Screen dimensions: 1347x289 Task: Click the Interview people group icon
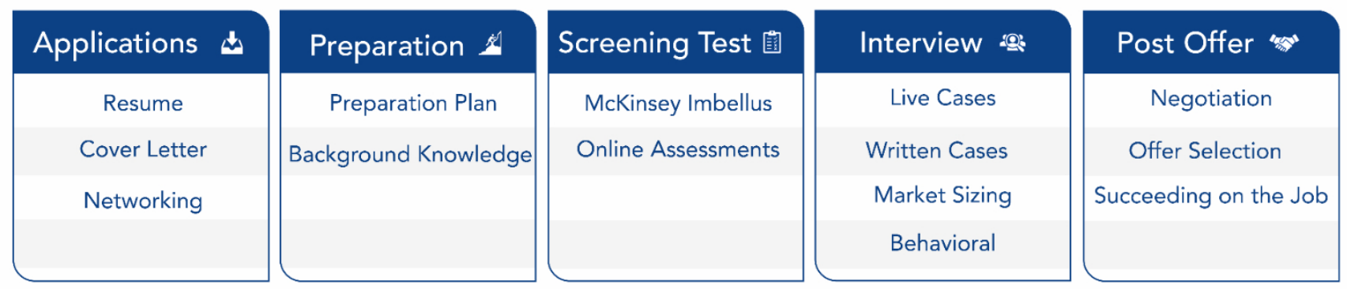click(x=1013, y=43)
